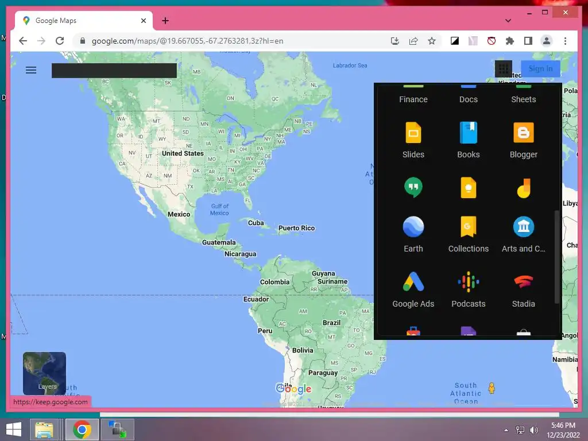Open the Google Ads icon
The width and height of the screenshot is (588, 441).
(413, 281)
